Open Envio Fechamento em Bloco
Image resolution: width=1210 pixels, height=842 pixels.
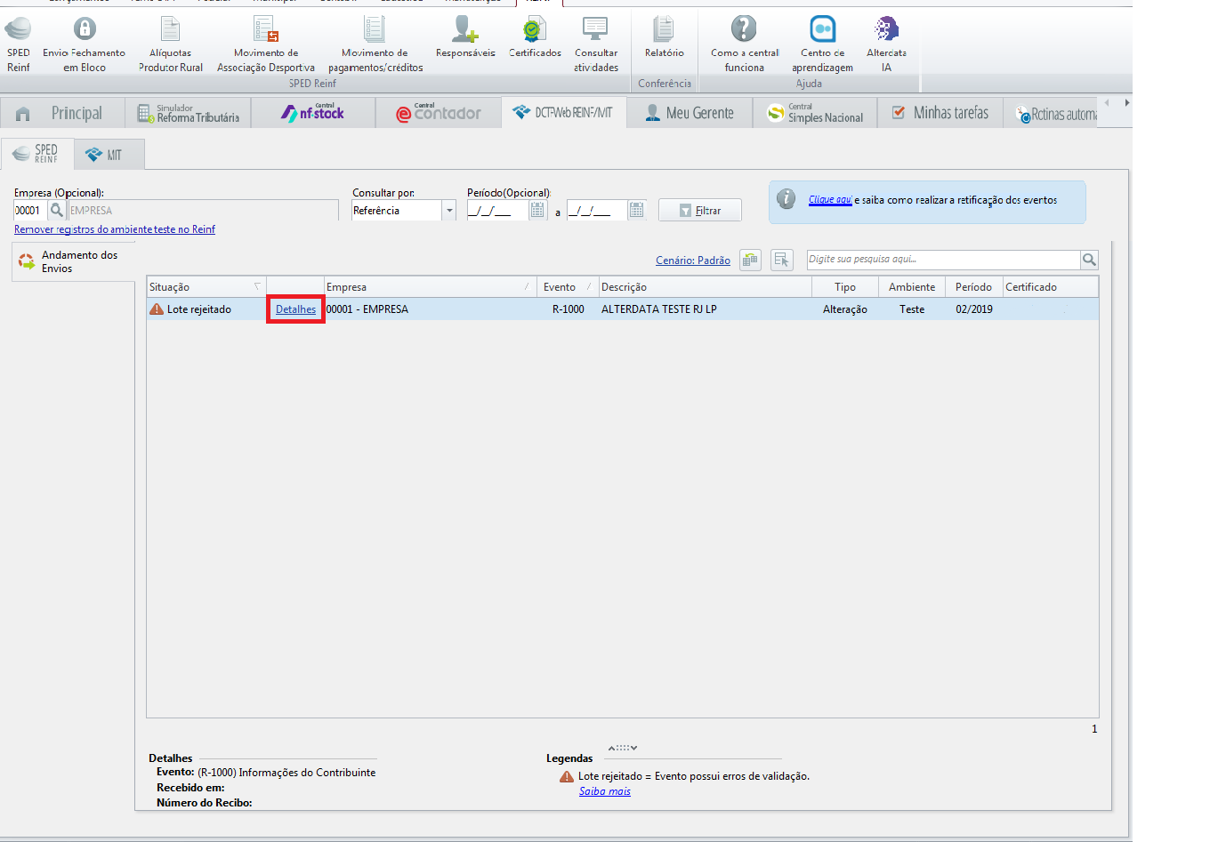click(x=85, y=44)
